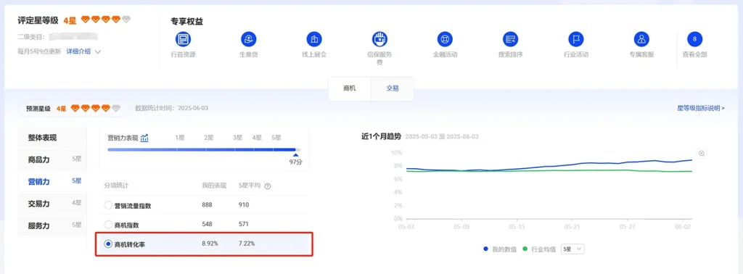Select the 商机转化率 radio button
This screenshot has height=274, width=743.
[x=108, y=244]
